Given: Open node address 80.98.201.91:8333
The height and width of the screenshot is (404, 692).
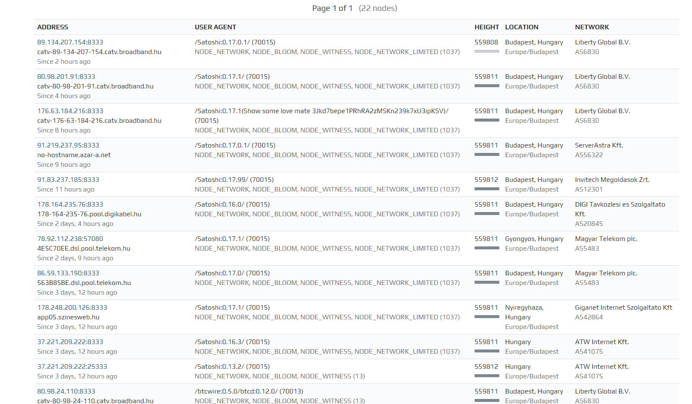Looking at the screenshot, I should point(66,77).
